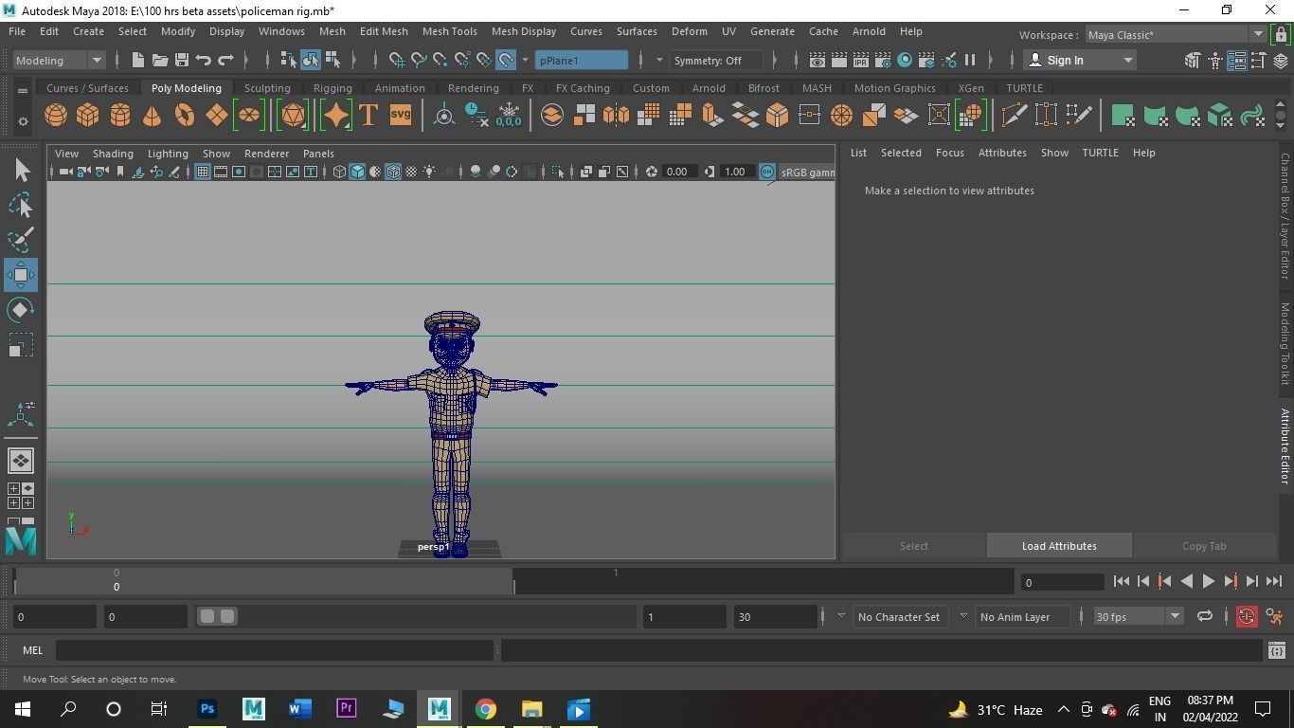Activate the Scale tool in the toolbox
Screen dimensions: 1294x728
coord(21,345)
